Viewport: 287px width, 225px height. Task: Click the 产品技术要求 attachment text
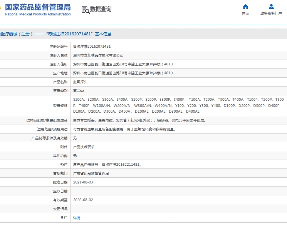(84, 147)
